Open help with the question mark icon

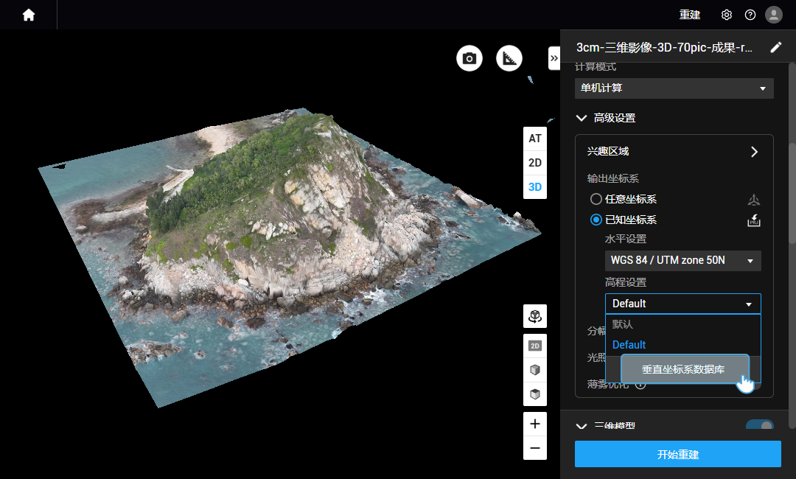750,15
